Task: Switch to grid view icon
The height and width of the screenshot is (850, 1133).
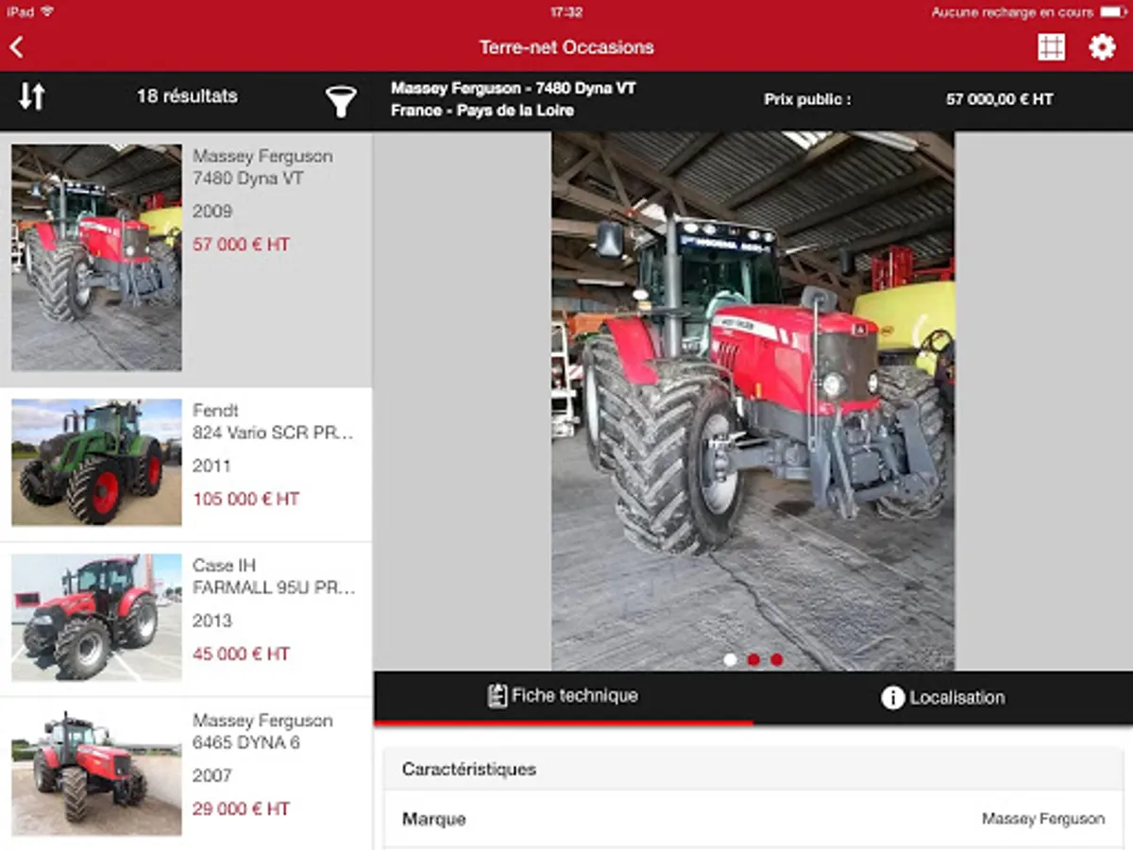Action: [x=1051, y=47]
